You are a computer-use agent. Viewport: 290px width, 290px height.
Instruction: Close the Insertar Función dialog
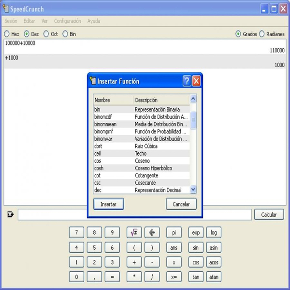tap(196, 81)
